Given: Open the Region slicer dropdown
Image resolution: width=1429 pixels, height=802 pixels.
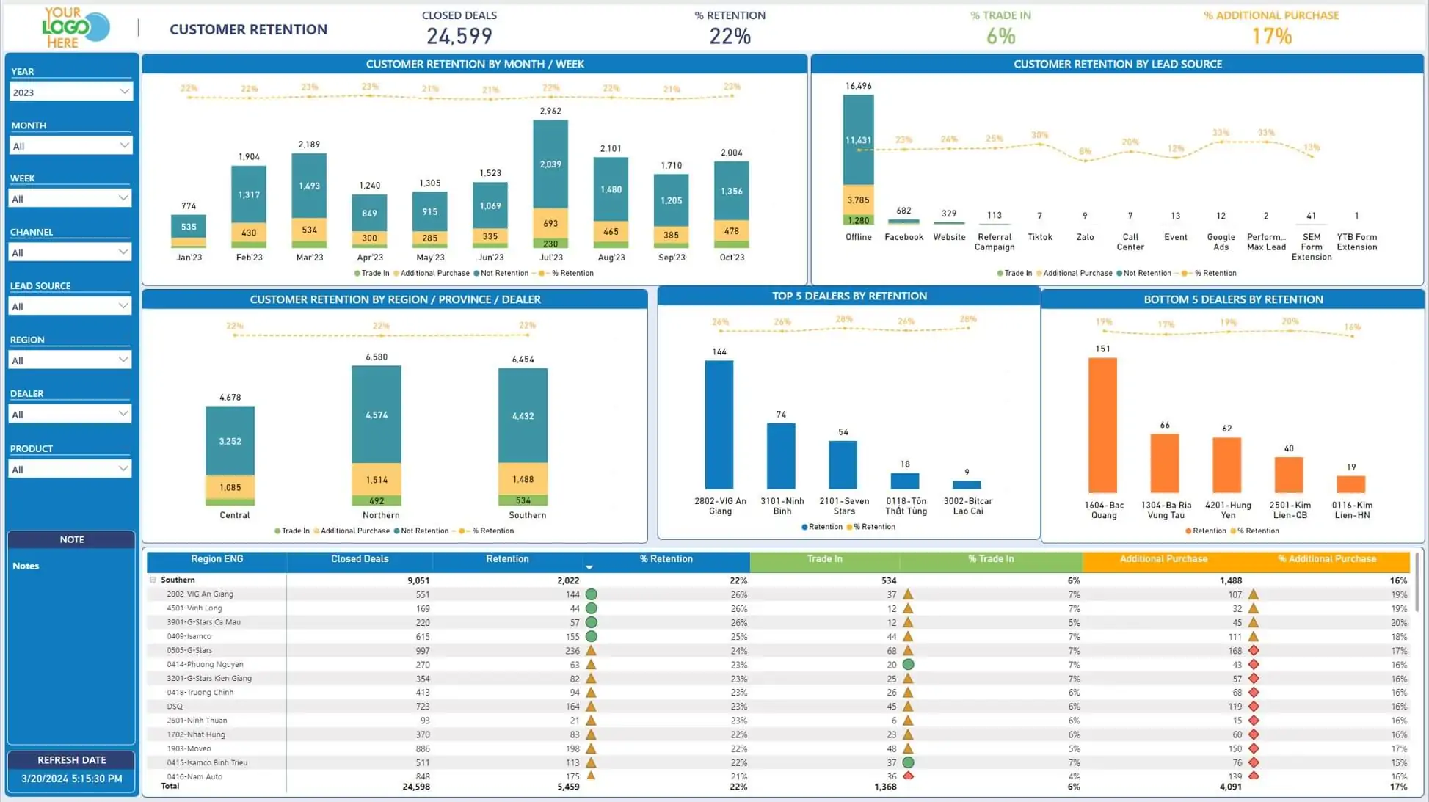Looking at the screenshot, I should [x=70, y=360].
